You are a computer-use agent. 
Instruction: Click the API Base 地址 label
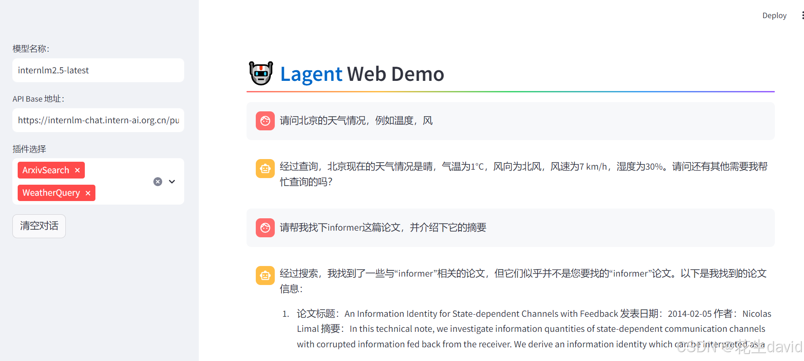coord(38,99)
